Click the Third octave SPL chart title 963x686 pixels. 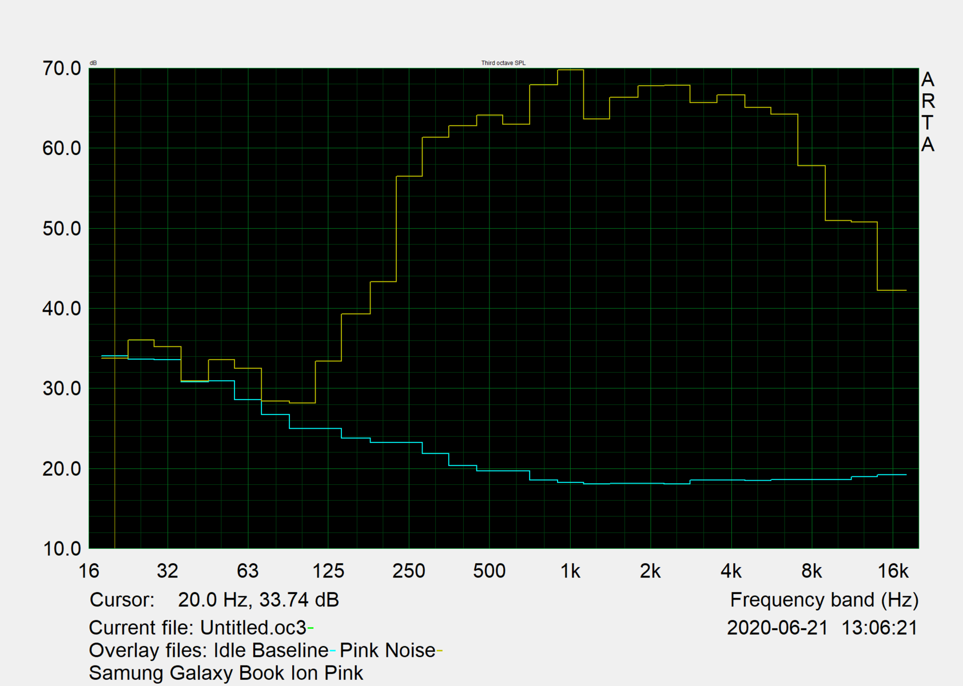tap(503, 63)
